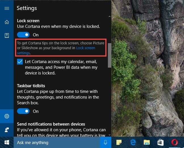Viewport: 184px width, 148px height.
Task: Select the Settings gear in the sidebar
Action: coord(7,116)
